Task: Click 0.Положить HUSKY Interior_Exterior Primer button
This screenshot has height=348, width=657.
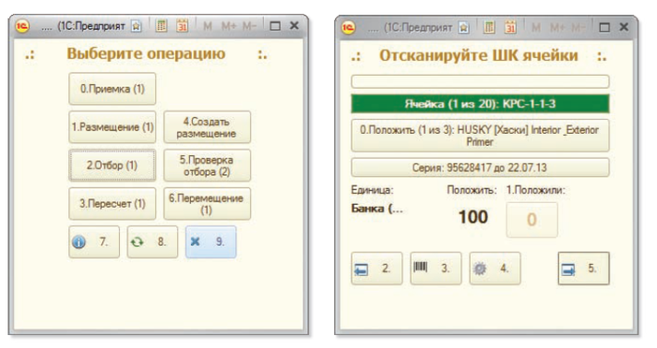Action: (x=480, y=136)
